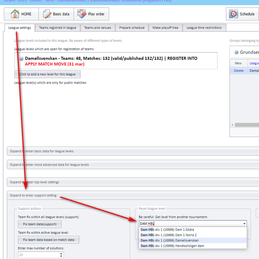
Task: Choose Dam 1 Södra from dropdown list
Action: (193, 230)
